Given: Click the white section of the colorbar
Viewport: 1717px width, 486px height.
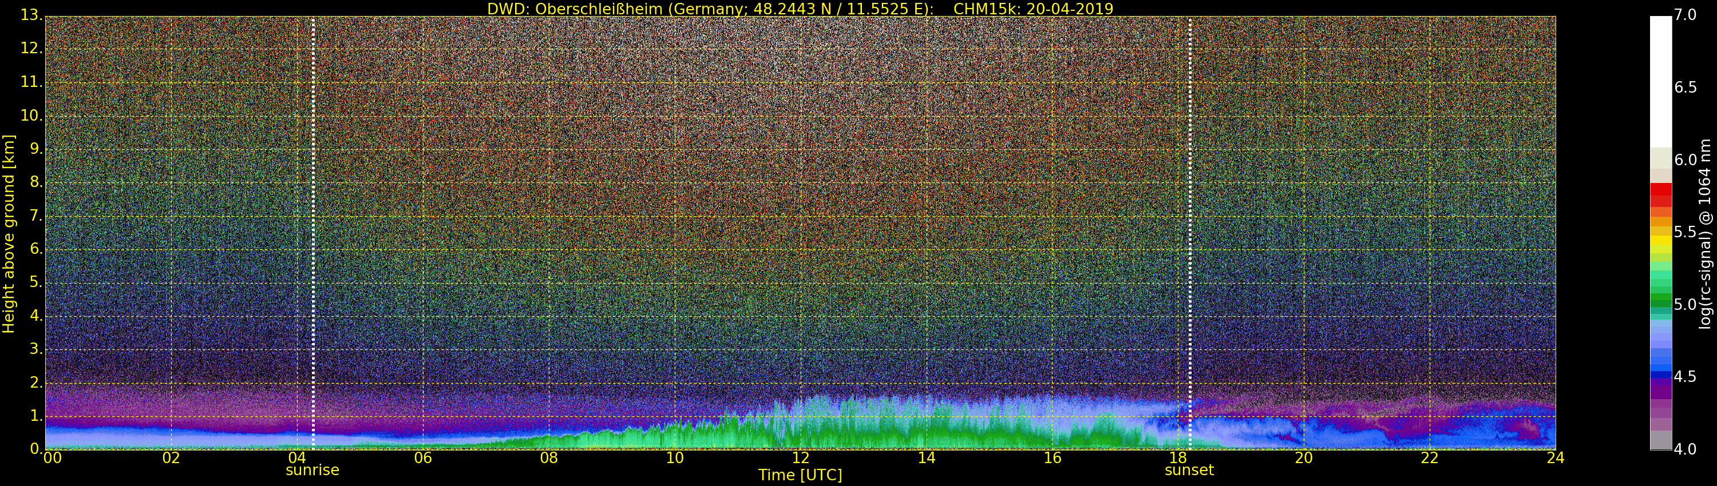Looking at the screenshot, I should point(1660,80).
